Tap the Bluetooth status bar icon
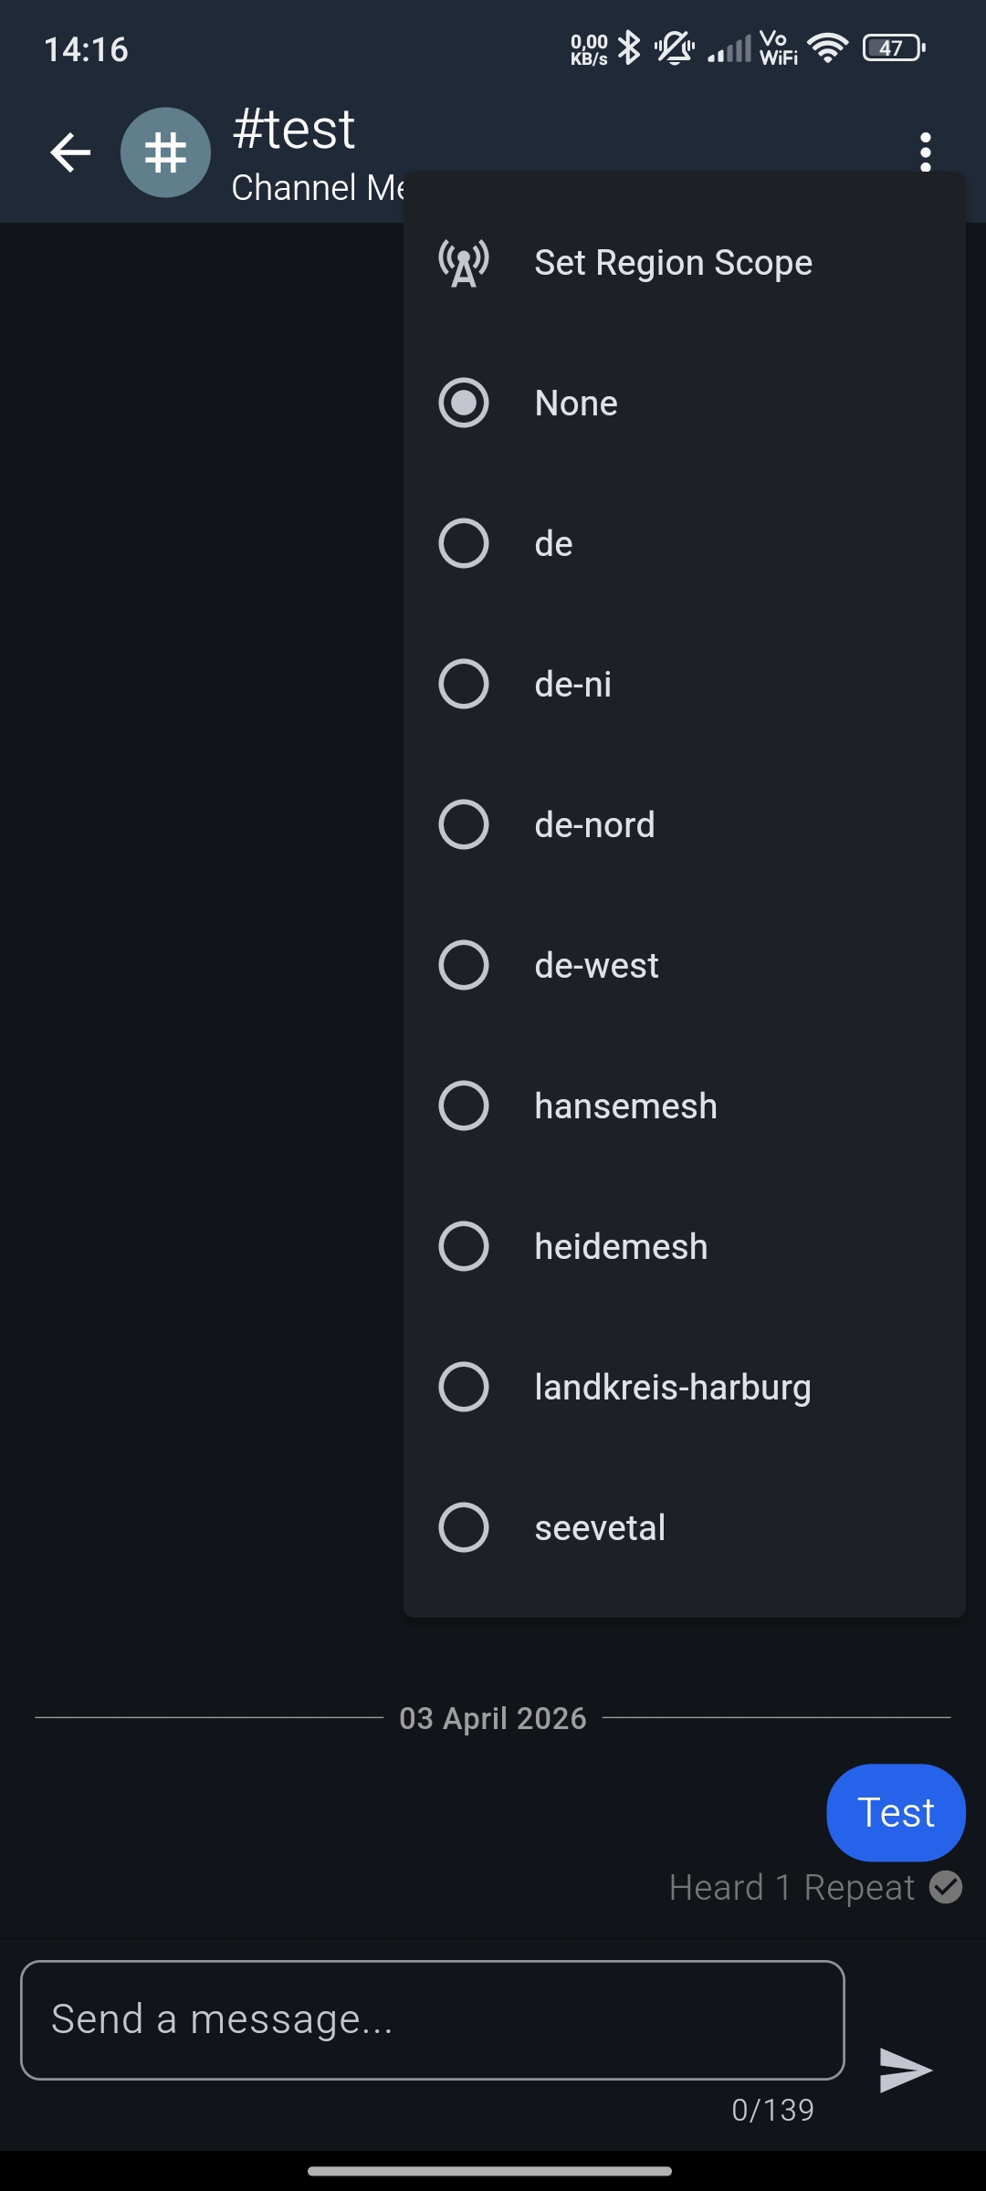 [629, 47]
